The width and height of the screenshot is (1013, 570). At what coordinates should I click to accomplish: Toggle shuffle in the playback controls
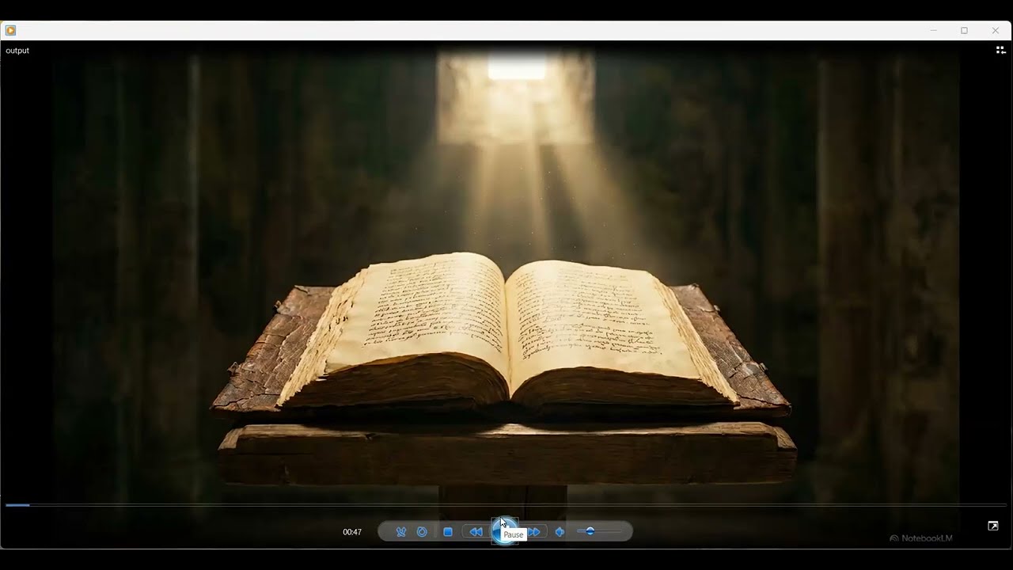click(x=401, y=532)
